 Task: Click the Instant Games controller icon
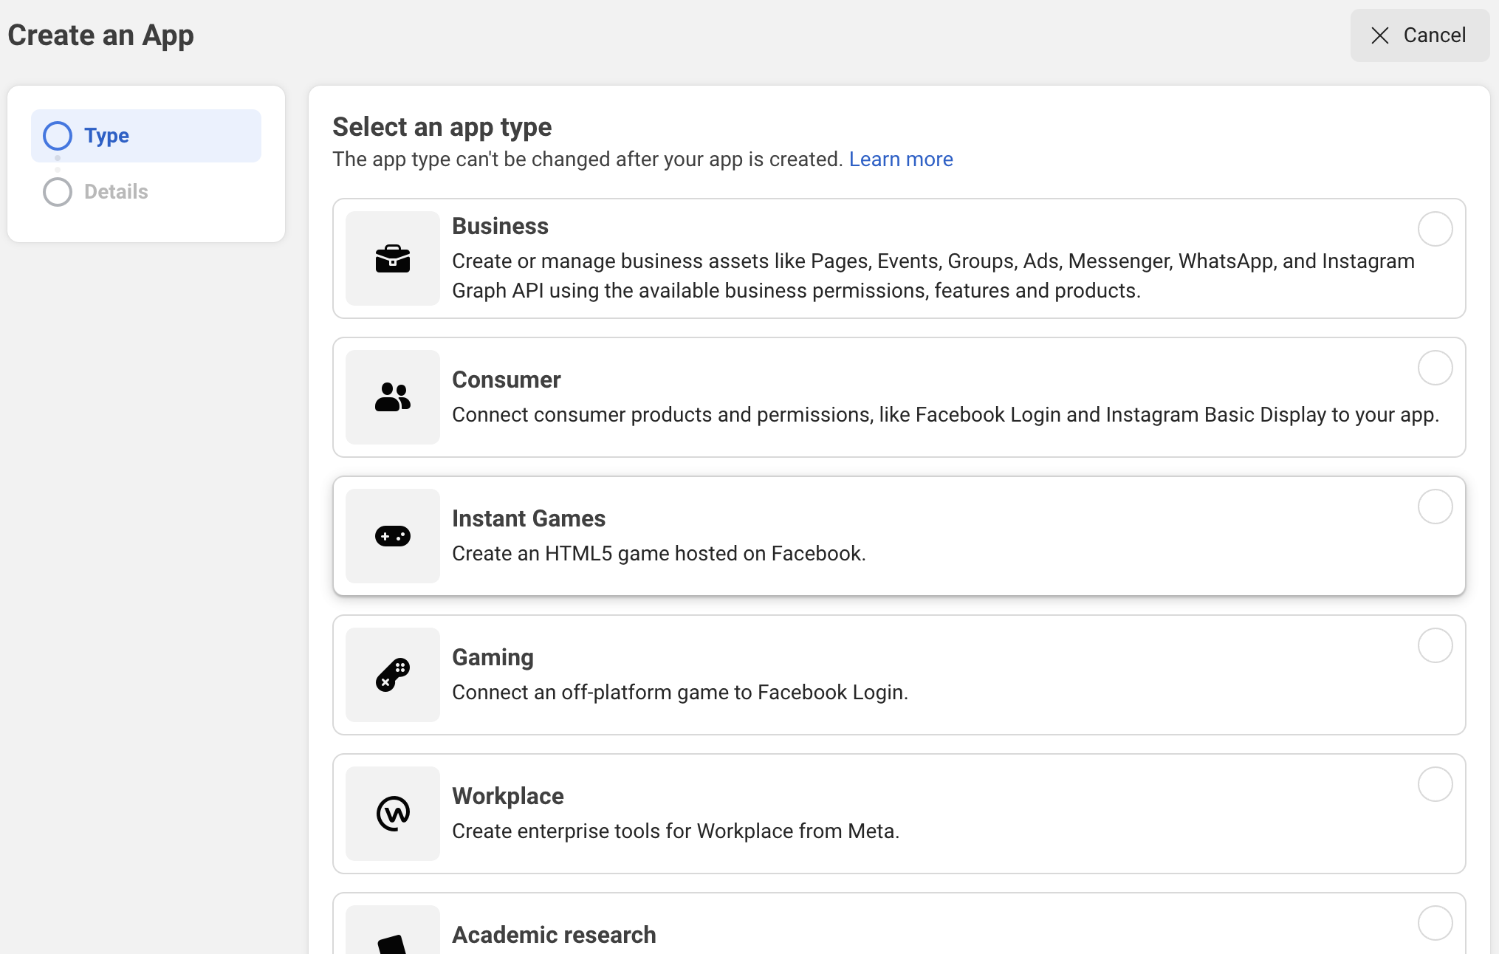click(x=393, y=536)
